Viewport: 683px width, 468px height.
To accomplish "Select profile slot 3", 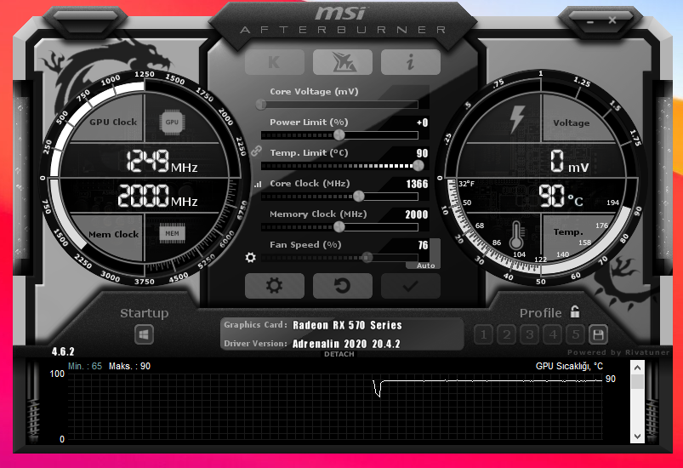I will pyautogui.click(x=530, y=334).
